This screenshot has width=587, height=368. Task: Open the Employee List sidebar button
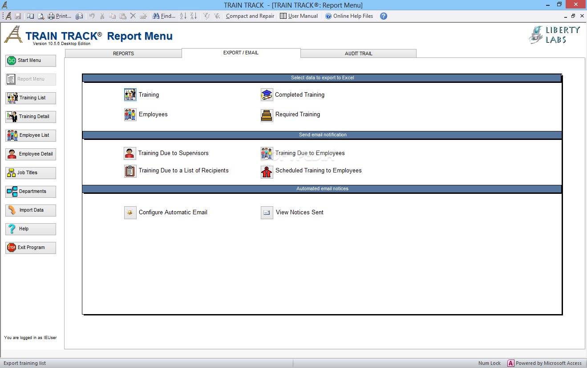(31, 135)
